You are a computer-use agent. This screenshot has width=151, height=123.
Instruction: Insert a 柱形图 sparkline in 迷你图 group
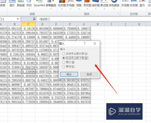134,4
